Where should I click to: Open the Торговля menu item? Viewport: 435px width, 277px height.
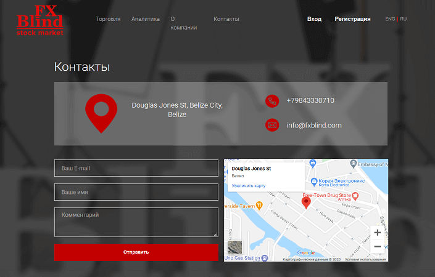tap(108, 19)
